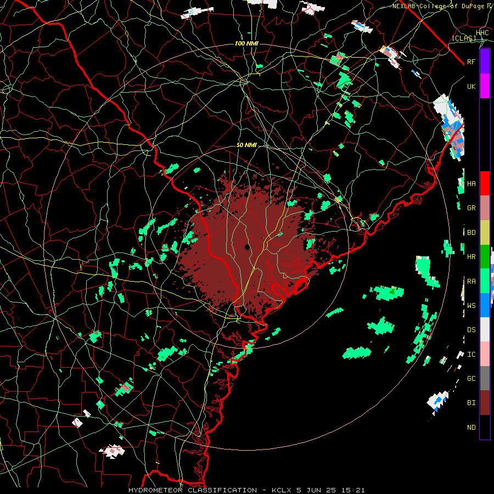
Task: Pick the dark green HR legend swatch
Action: [485, 256]
